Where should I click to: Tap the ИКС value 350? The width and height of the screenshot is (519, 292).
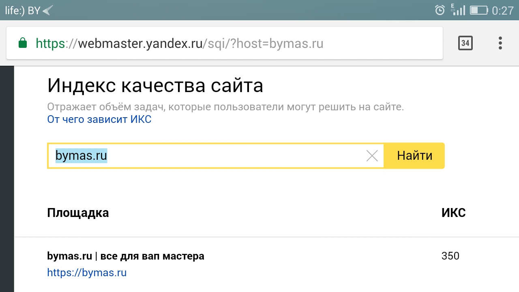point(450,256)
